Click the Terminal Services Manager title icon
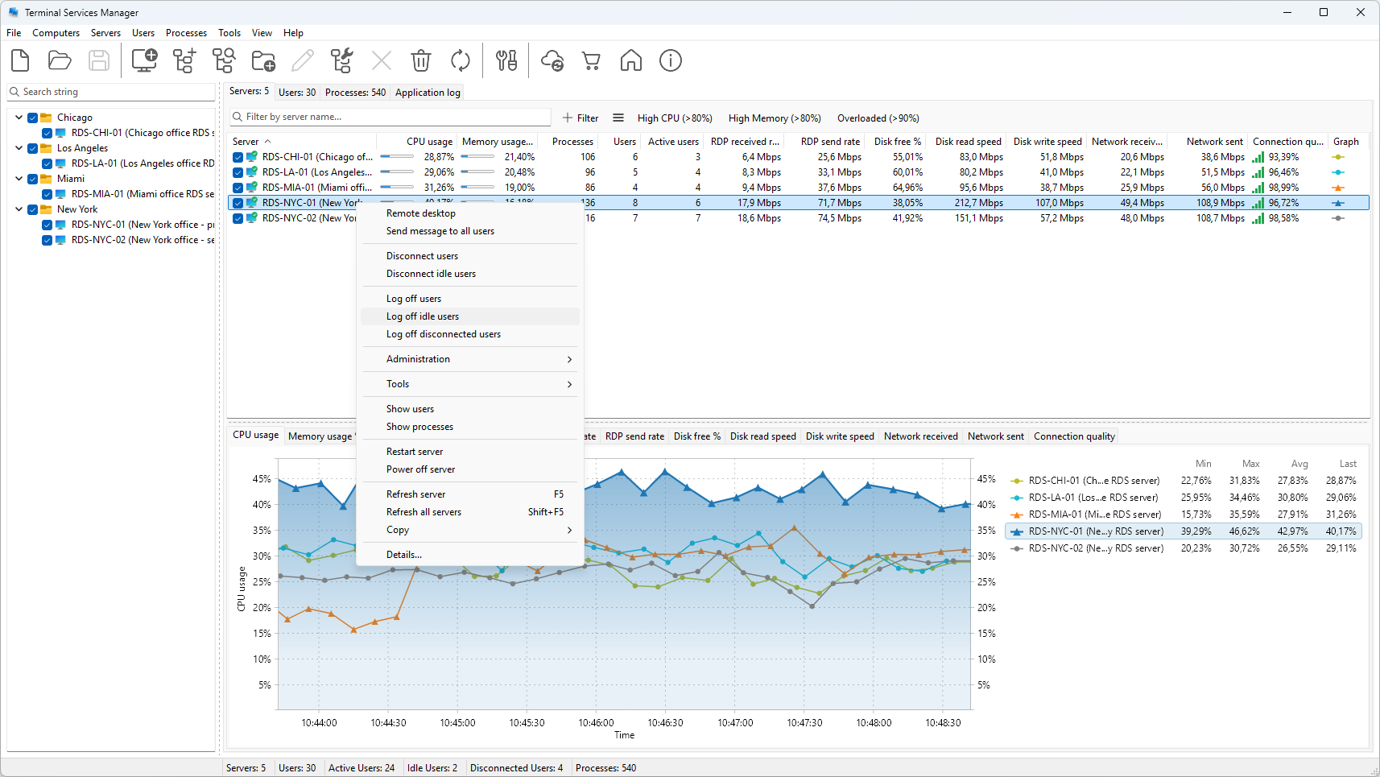The image size is (1380, 777). pos(14,12)
